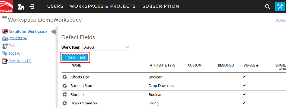Toggle the Visible checkmark for Backlog State
Viewport: 288px width, 109px height.
click(244, 85)
